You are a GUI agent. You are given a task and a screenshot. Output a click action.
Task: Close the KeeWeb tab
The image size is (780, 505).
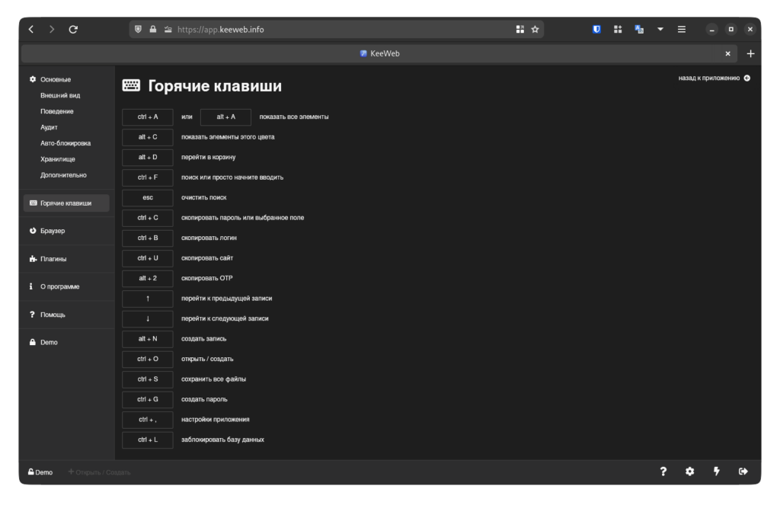[x=727, y=53]
